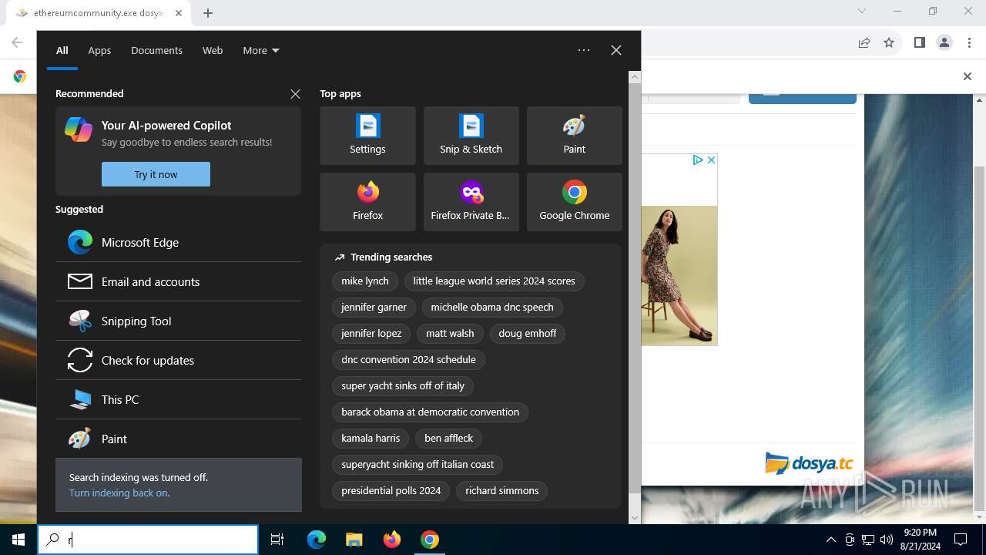Open the taskbar clock and date
This screenshot has width=986, height=555.
coord(920,540)
